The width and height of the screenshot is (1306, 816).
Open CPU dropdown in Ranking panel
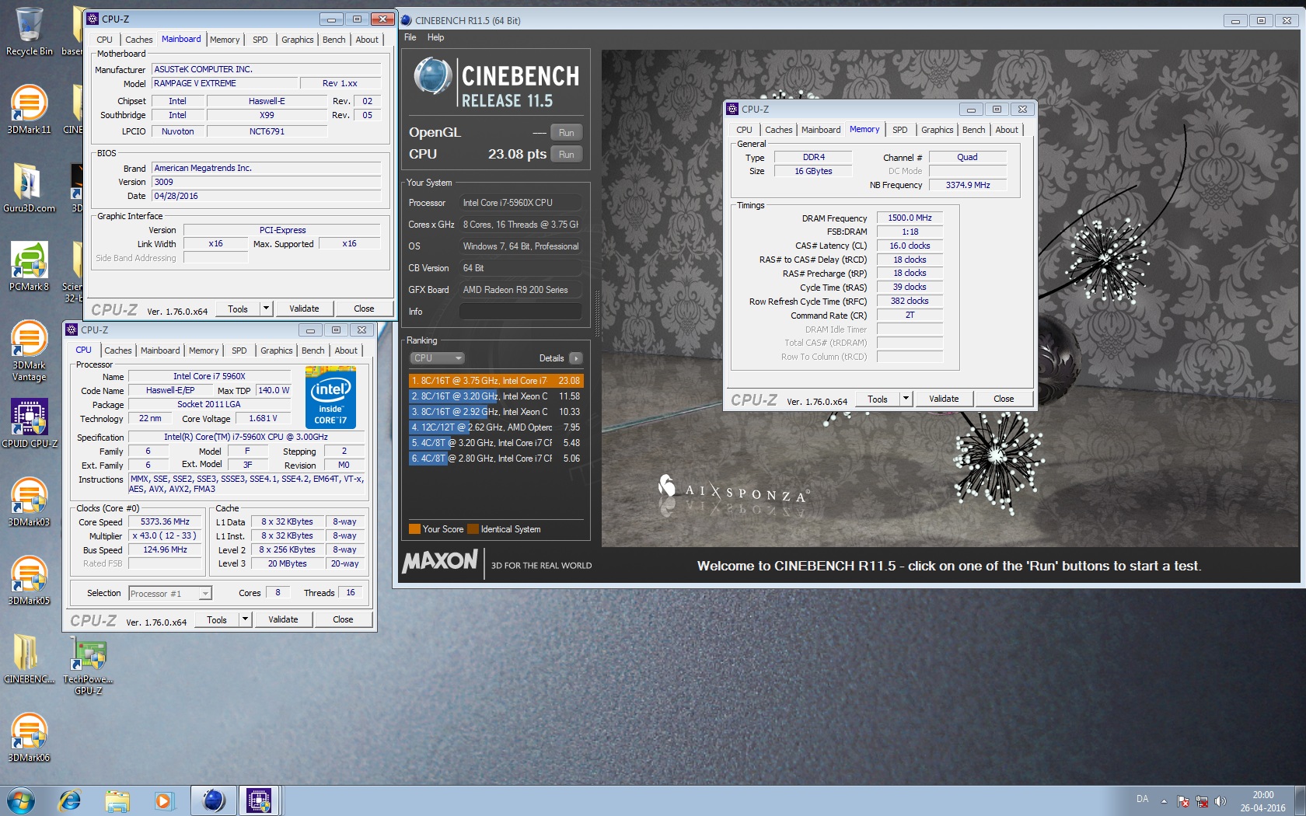[x=437, y=358]
